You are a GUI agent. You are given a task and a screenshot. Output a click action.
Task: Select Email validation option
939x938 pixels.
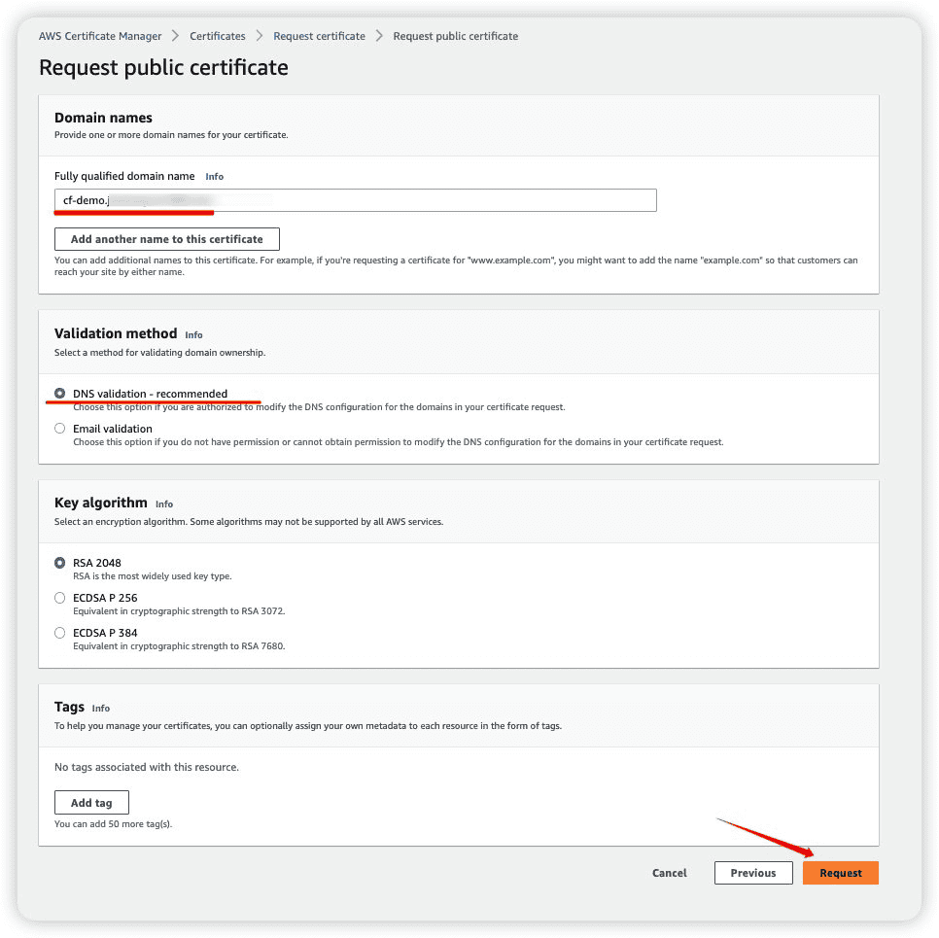pos(59,429)
